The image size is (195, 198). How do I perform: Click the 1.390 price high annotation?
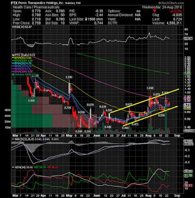pyautogui.click(x=69, y=77)
